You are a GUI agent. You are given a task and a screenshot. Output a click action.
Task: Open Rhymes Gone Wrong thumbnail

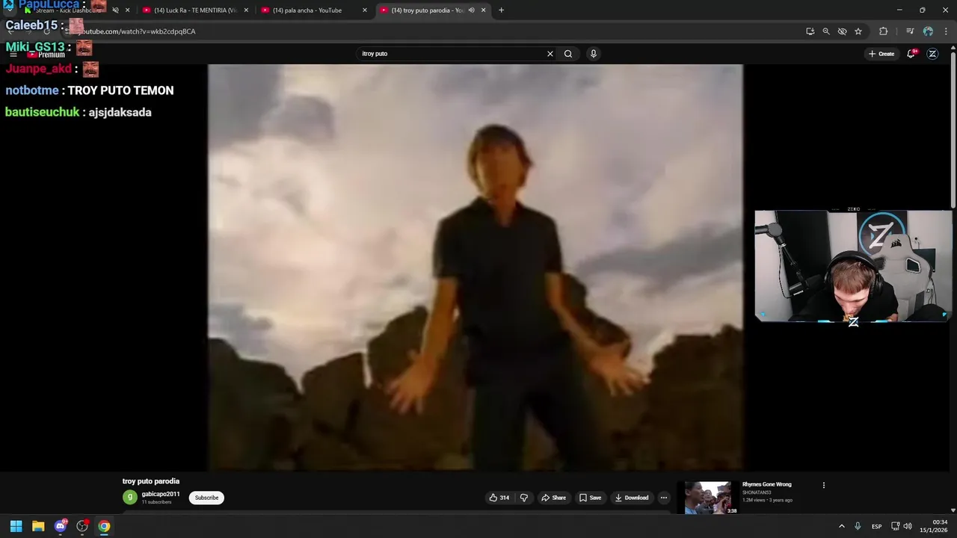(x=708, y=498)
